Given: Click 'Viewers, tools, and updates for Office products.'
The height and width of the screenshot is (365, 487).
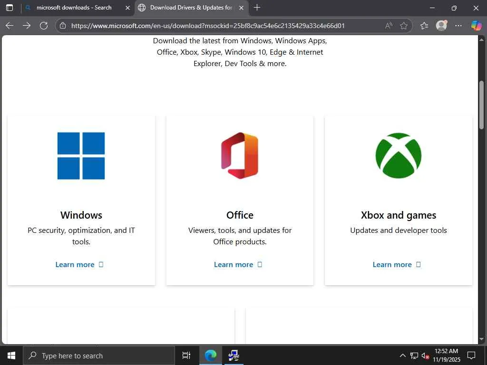Looking at the screenshot, I should tap(240, 236).
